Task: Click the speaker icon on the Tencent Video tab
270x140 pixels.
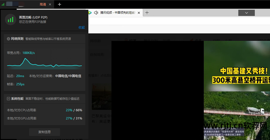Action: pos(96,13)
